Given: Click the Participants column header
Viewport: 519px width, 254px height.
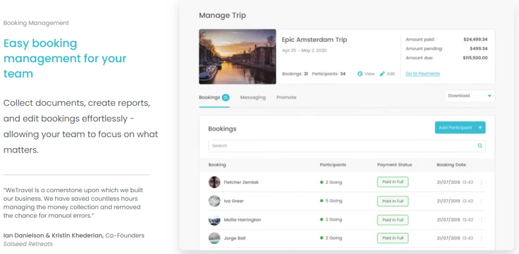Looking at the screenshot, I should (333, 165).
